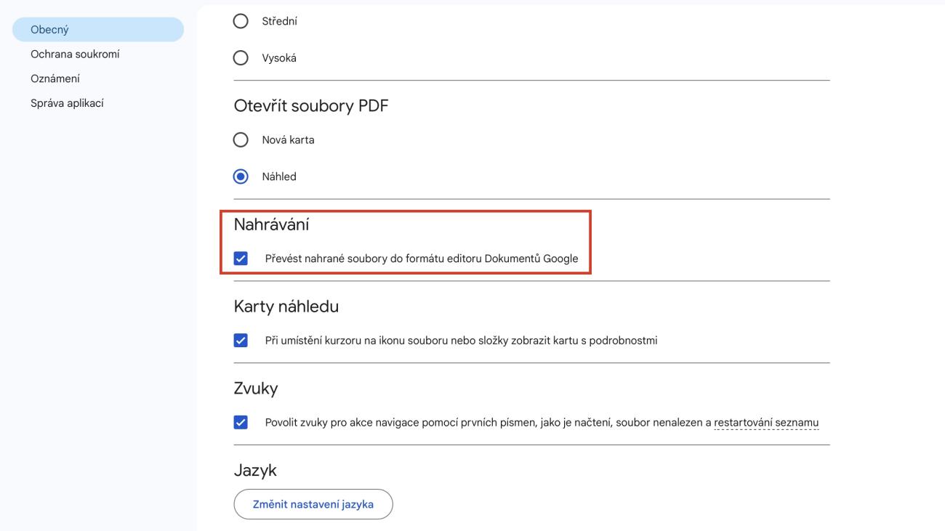Screen dimensions: 945x531
Task: Switch to the Oznámení tab
Action: 55,78
